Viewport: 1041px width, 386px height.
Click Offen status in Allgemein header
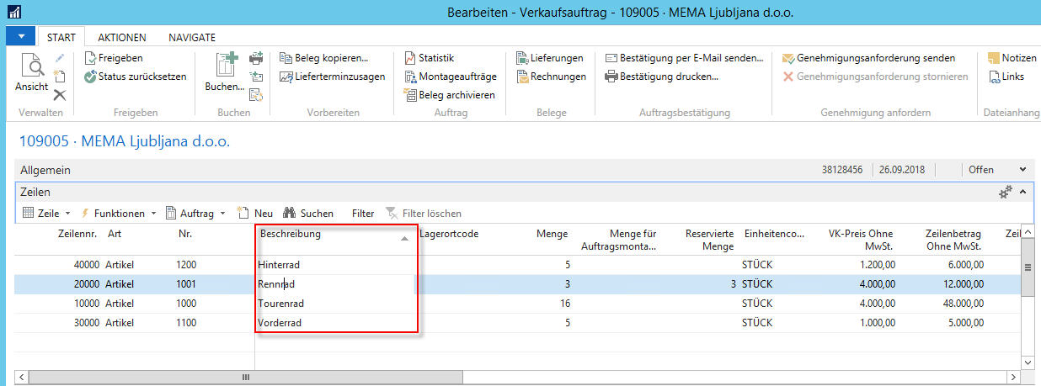pos(980,170)
